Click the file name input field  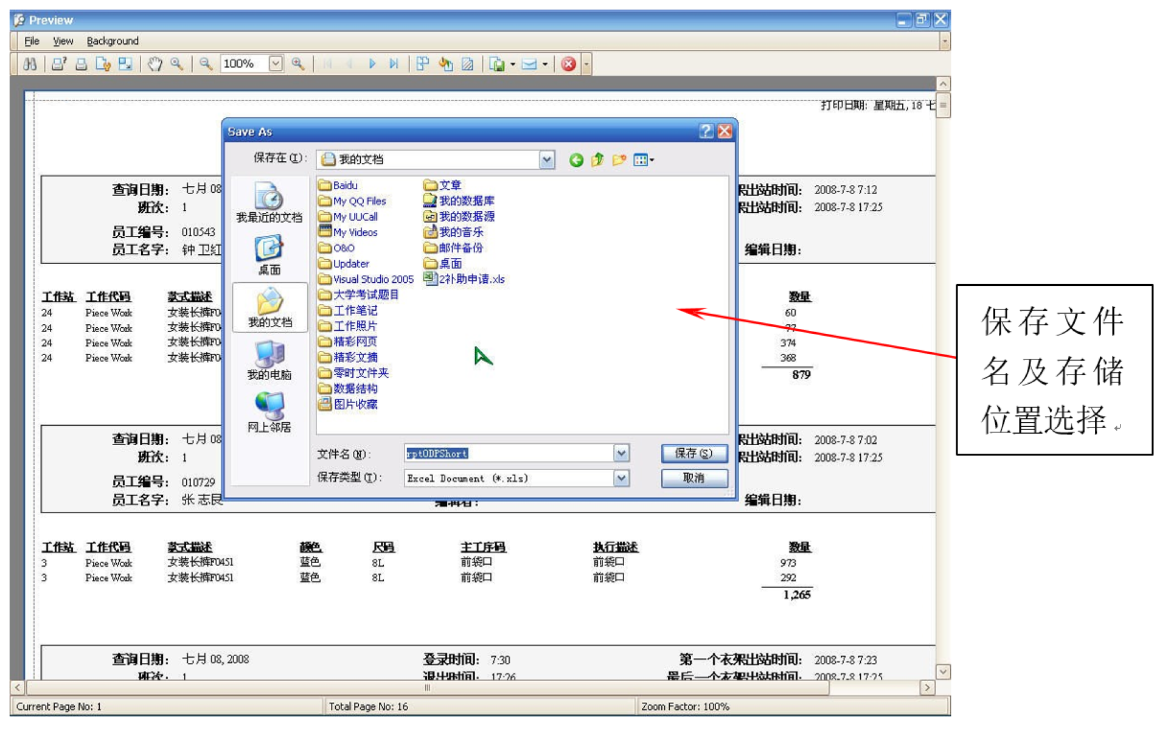(510, 454)
